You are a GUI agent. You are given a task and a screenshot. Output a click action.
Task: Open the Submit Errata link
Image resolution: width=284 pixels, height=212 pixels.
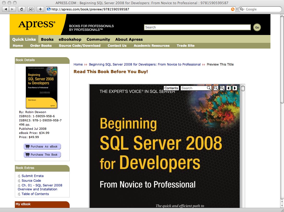33,176
